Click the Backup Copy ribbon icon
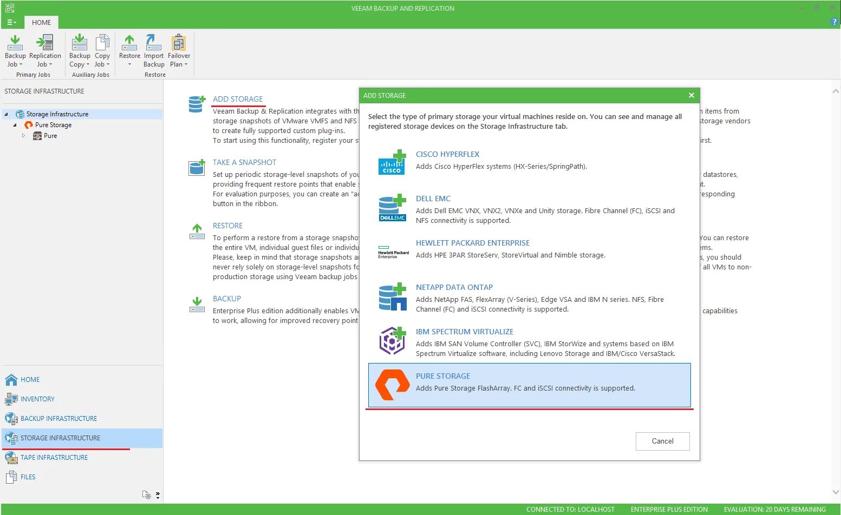 (x=80, y=42)
